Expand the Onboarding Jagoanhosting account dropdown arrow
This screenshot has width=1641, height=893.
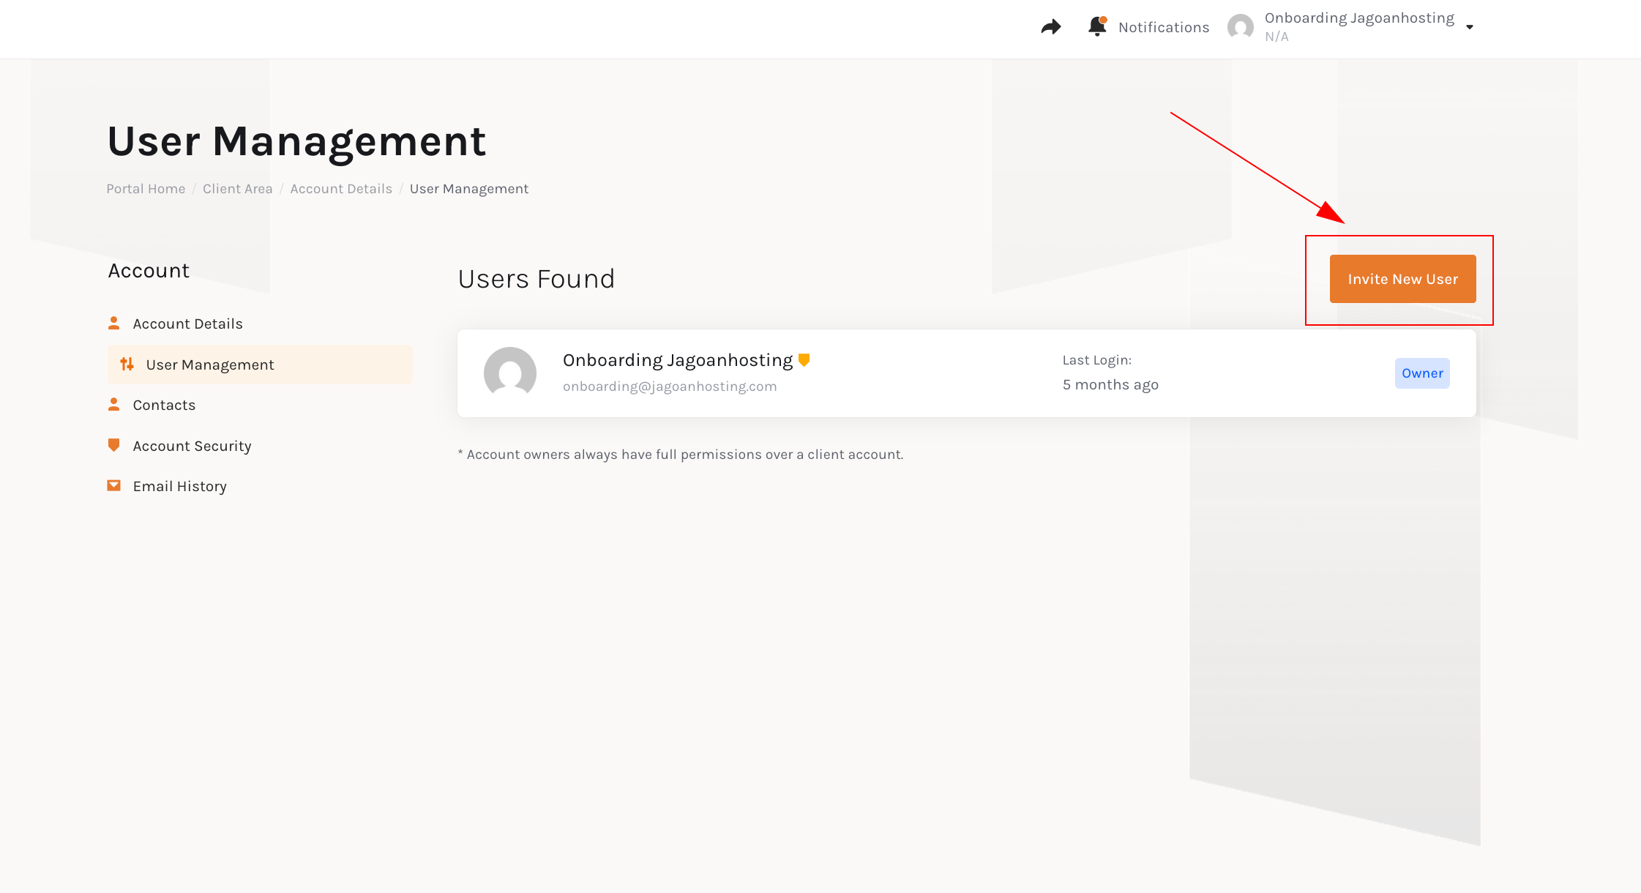tap(1470, 27)
